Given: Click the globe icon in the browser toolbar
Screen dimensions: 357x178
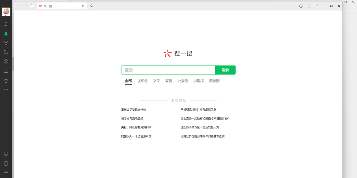Looking at the screenshot, I should [x=308, y=6].
